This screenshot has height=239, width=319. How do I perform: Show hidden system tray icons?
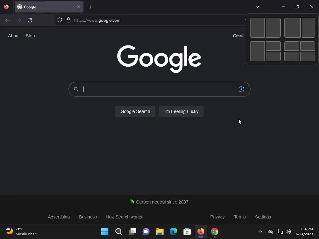pos(261,232)
